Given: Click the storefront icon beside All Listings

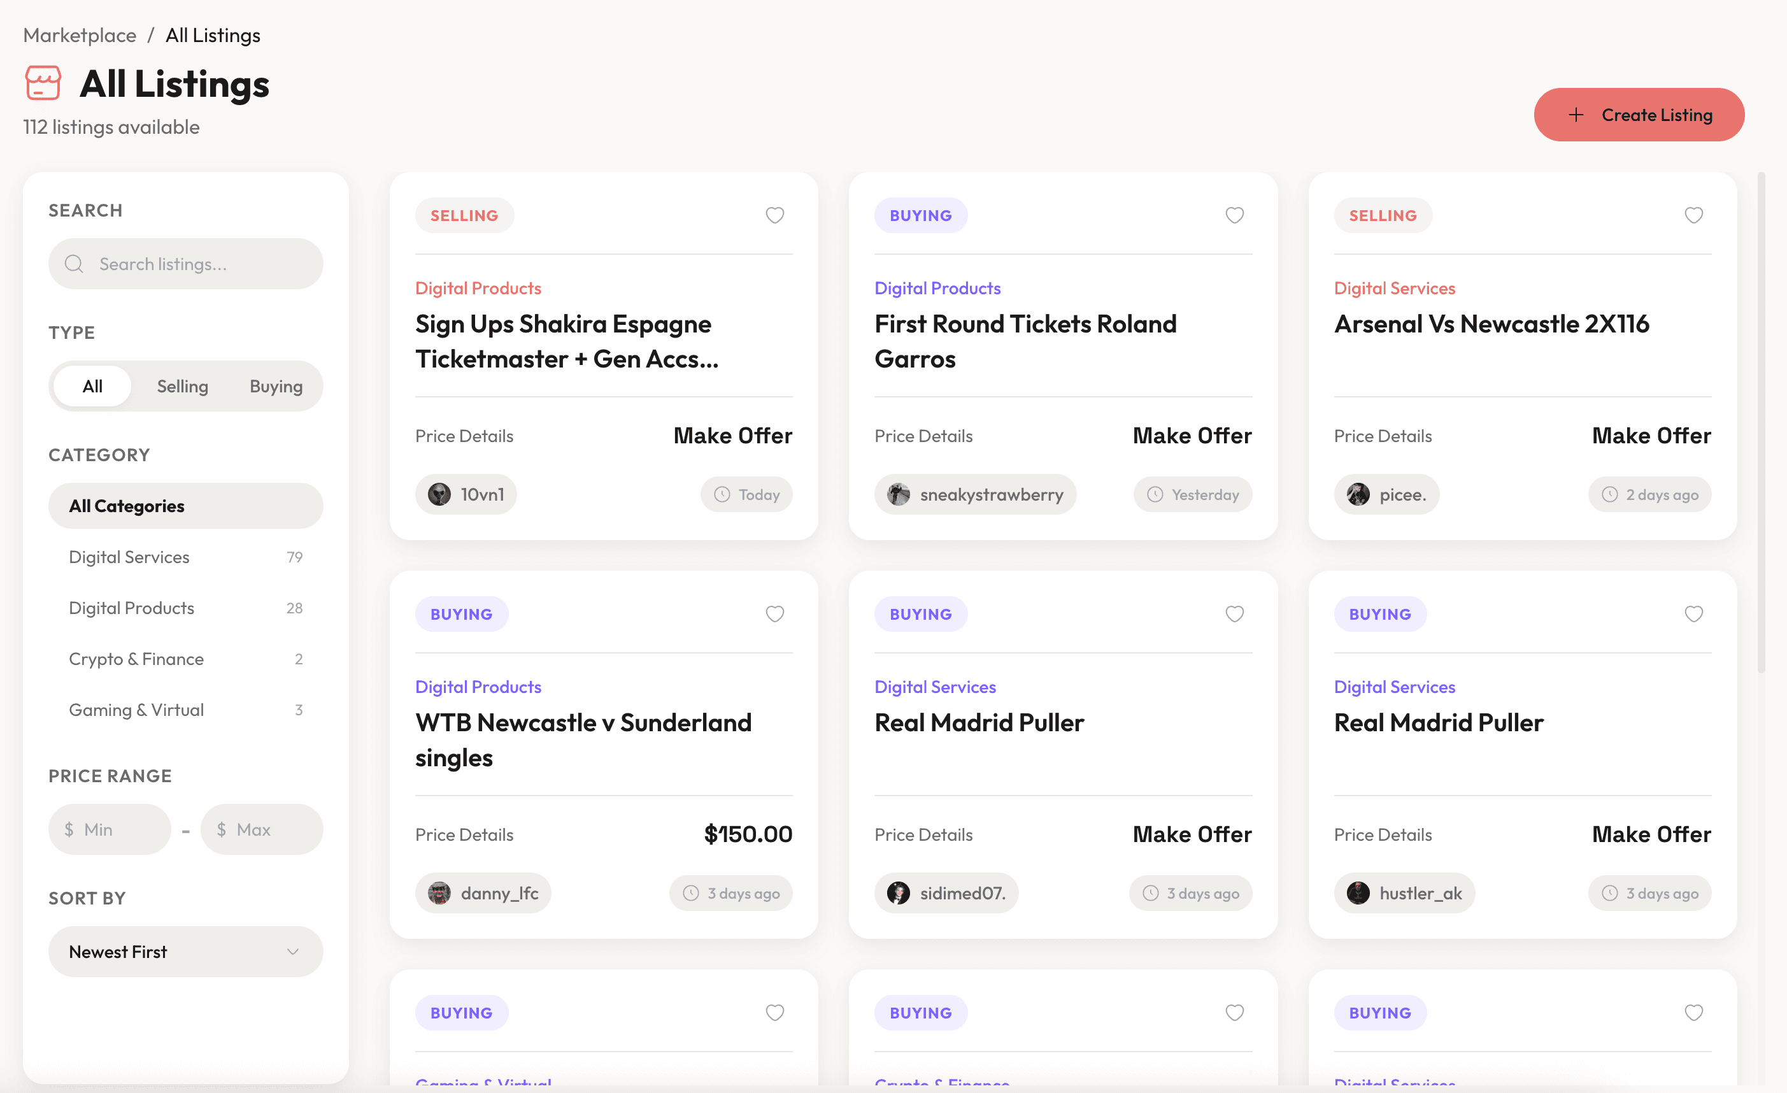Looking at the screenshot, I should (x=43, y=83).
